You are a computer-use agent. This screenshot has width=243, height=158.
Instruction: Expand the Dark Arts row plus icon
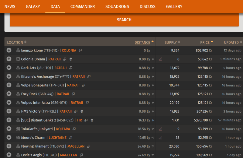click(9, 68)
